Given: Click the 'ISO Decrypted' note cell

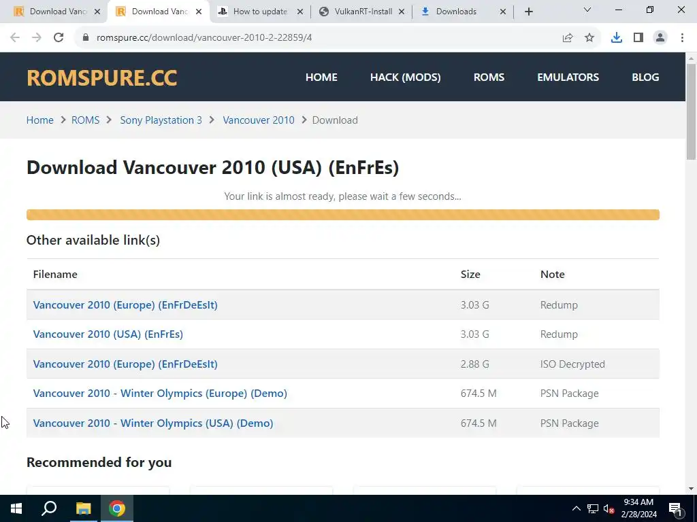Looking at the screenshot, I should click(572, 364).
